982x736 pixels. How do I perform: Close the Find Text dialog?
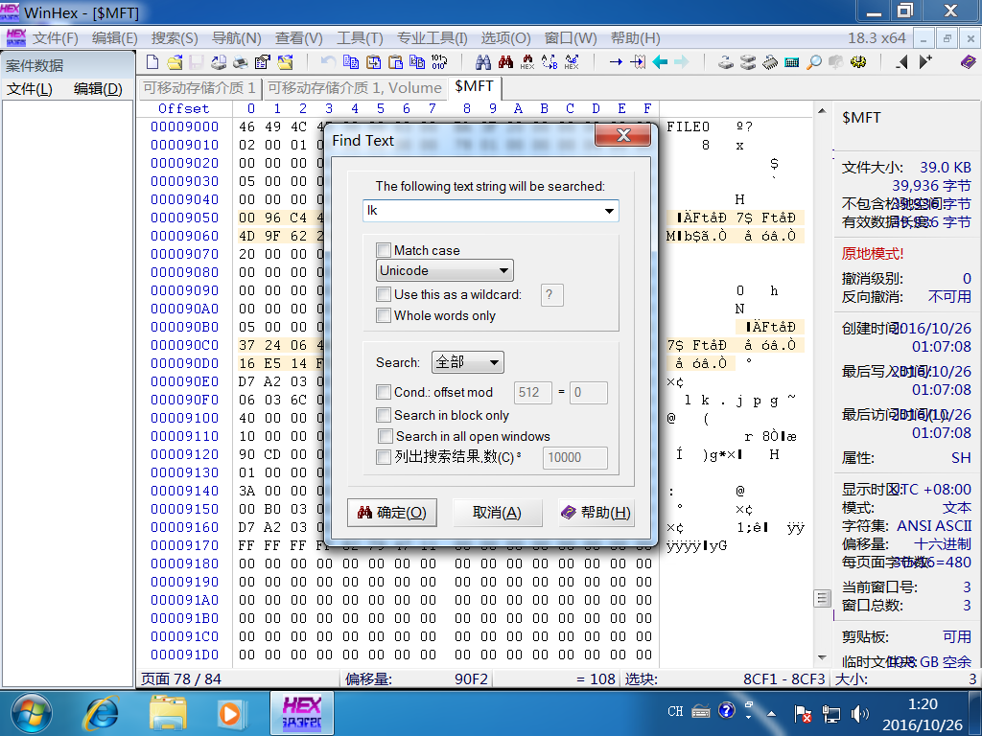pos(623,135)
